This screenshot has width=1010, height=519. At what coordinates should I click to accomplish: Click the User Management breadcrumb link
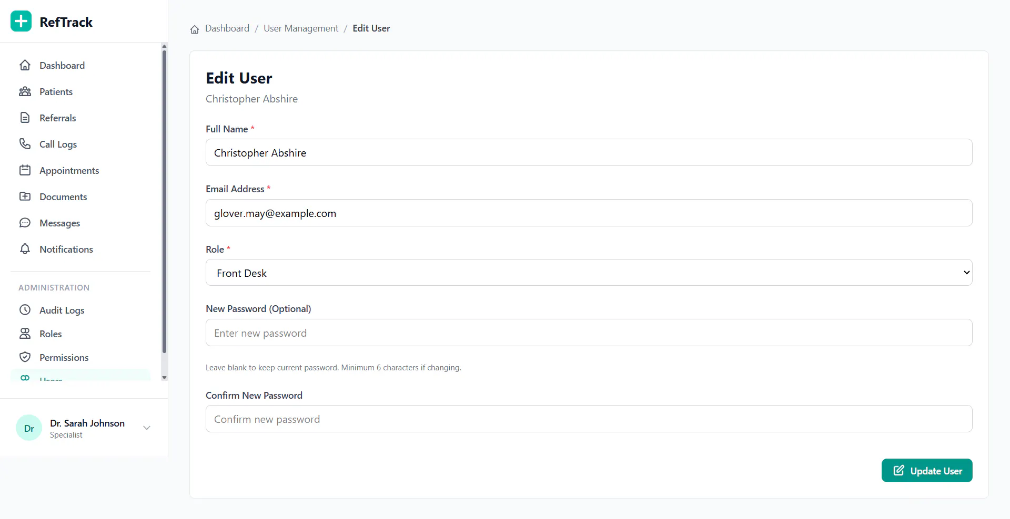(301, 28)
